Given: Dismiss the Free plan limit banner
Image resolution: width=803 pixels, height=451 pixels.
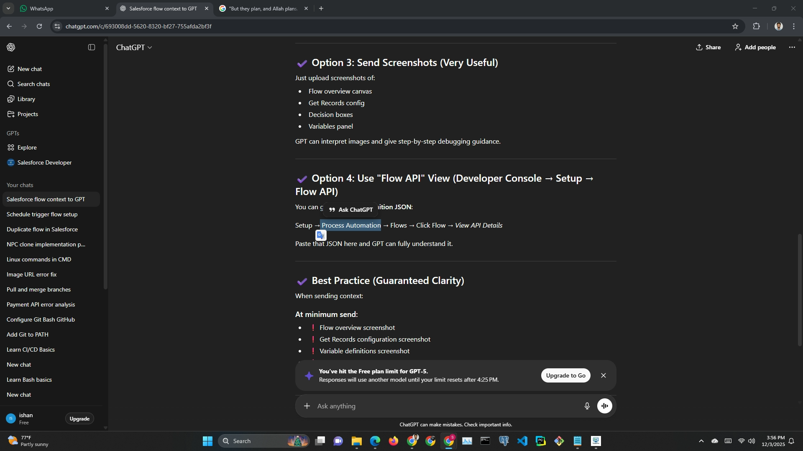Looking at the screenshot, I should [604, 375].
